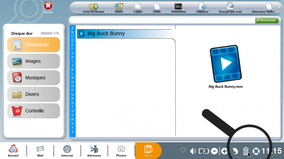The image size is (284, 159).
Task: Open the Images category
Action: (34, 61)
